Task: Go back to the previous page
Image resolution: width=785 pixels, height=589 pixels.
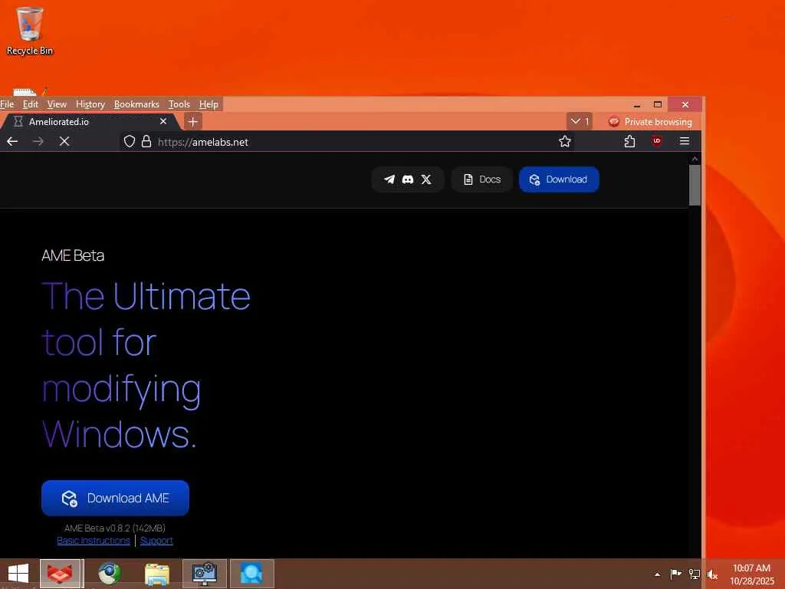Action: point(12,142)
